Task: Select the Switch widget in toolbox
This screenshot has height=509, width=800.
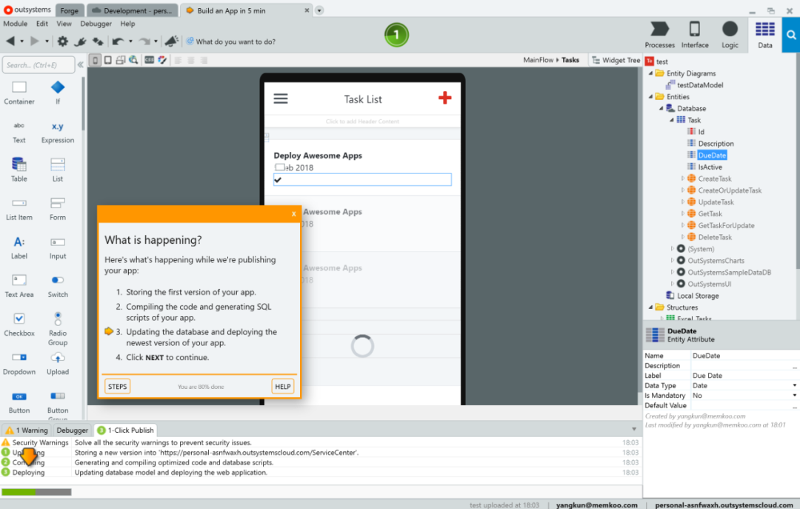Action: [58, 285]
